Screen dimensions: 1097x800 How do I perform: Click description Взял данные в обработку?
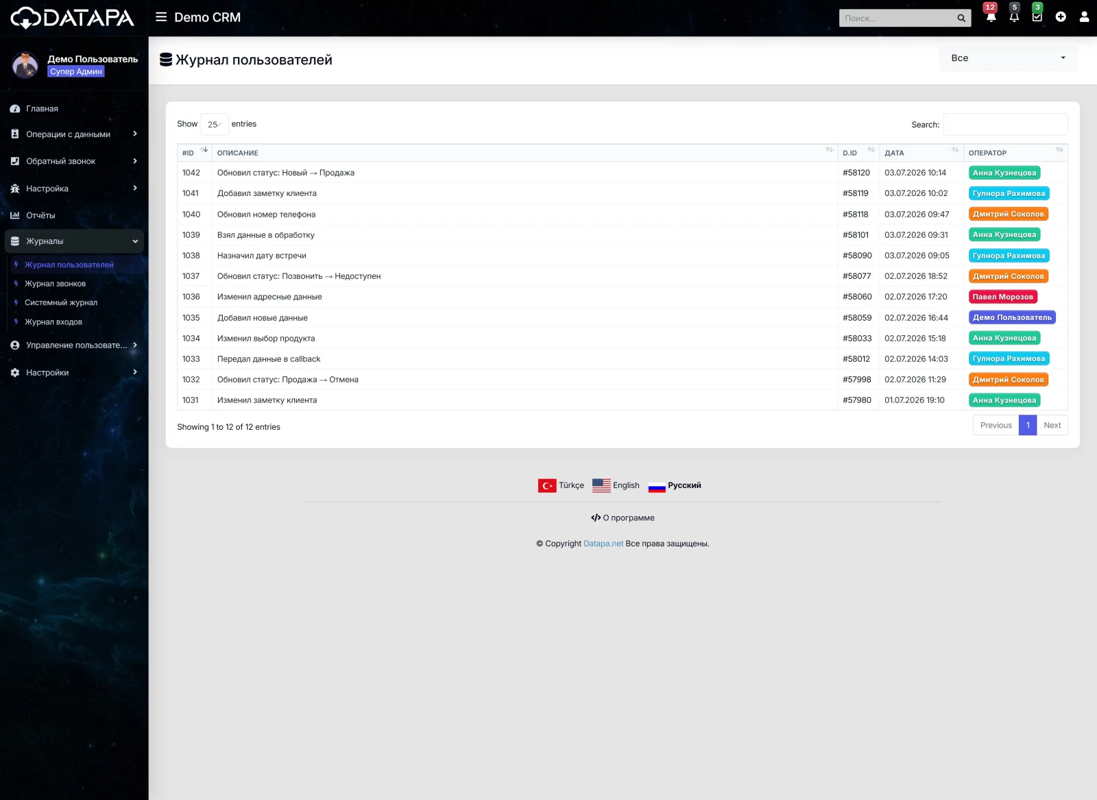click(266, 235)
